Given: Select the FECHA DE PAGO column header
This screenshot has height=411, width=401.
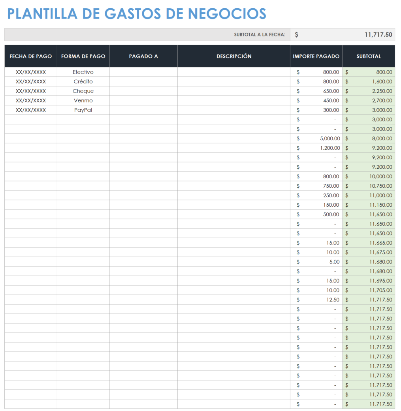Looking at the screenshot, I should 30,56.
